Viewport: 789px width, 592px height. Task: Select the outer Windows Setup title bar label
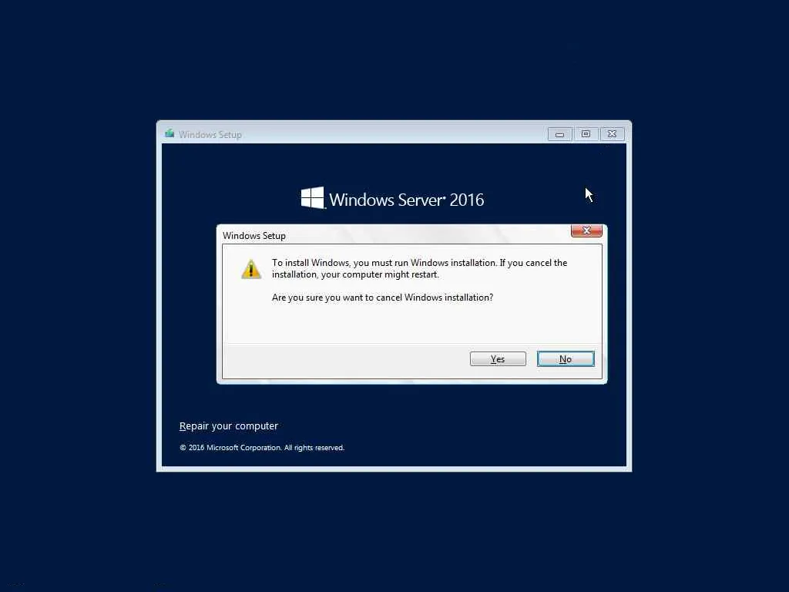coord(210,134)
